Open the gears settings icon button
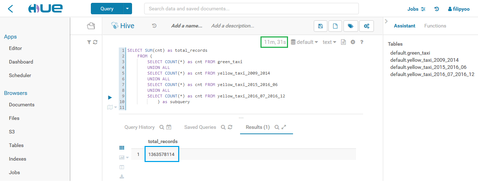478x182 pixels. pos(366,26)
